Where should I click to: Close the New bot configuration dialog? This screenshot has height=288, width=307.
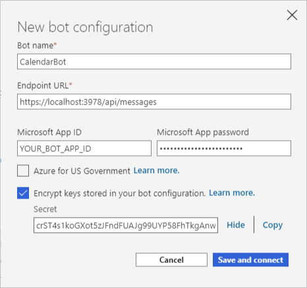pyautogui.click(x=292, y=15)
